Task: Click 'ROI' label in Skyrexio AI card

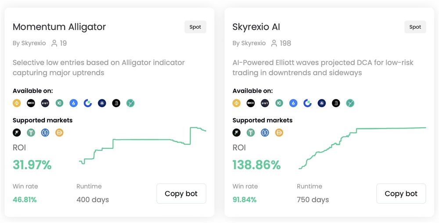Action: [239, 147]
